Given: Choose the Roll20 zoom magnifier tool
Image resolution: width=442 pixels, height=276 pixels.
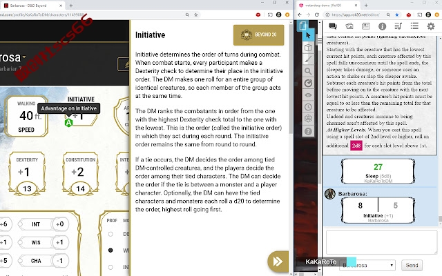Looking at the screenshot, I should [308, 71].
